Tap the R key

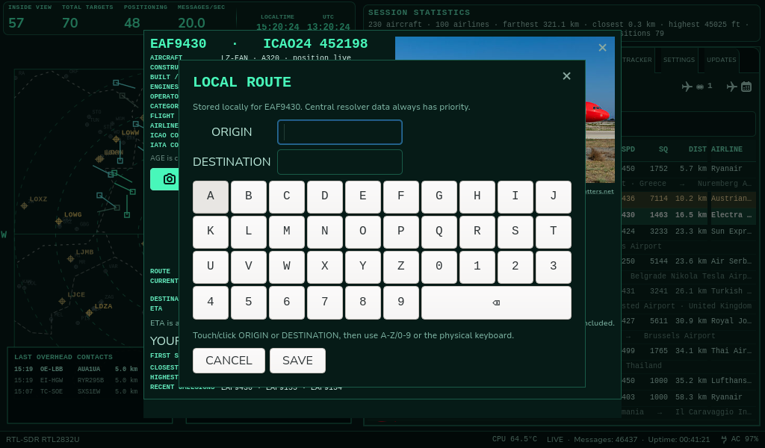[477, 232]
